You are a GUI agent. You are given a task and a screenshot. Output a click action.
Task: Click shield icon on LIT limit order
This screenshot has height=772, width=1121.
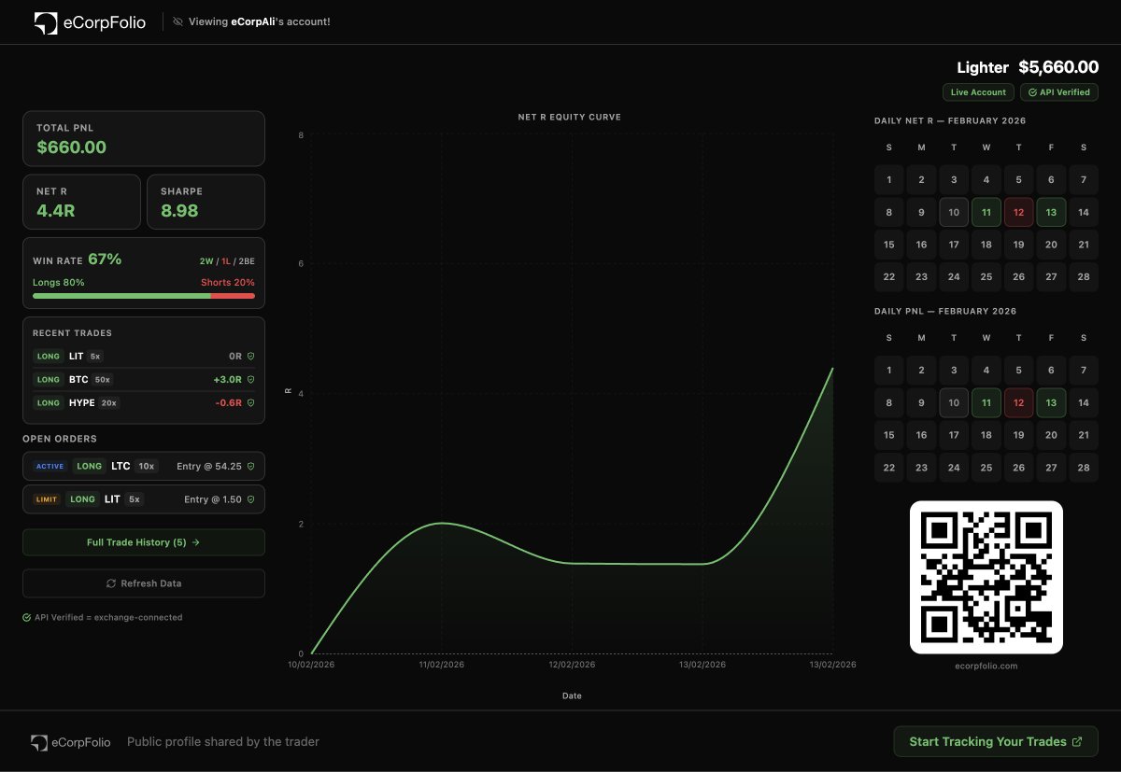(250, 499)
